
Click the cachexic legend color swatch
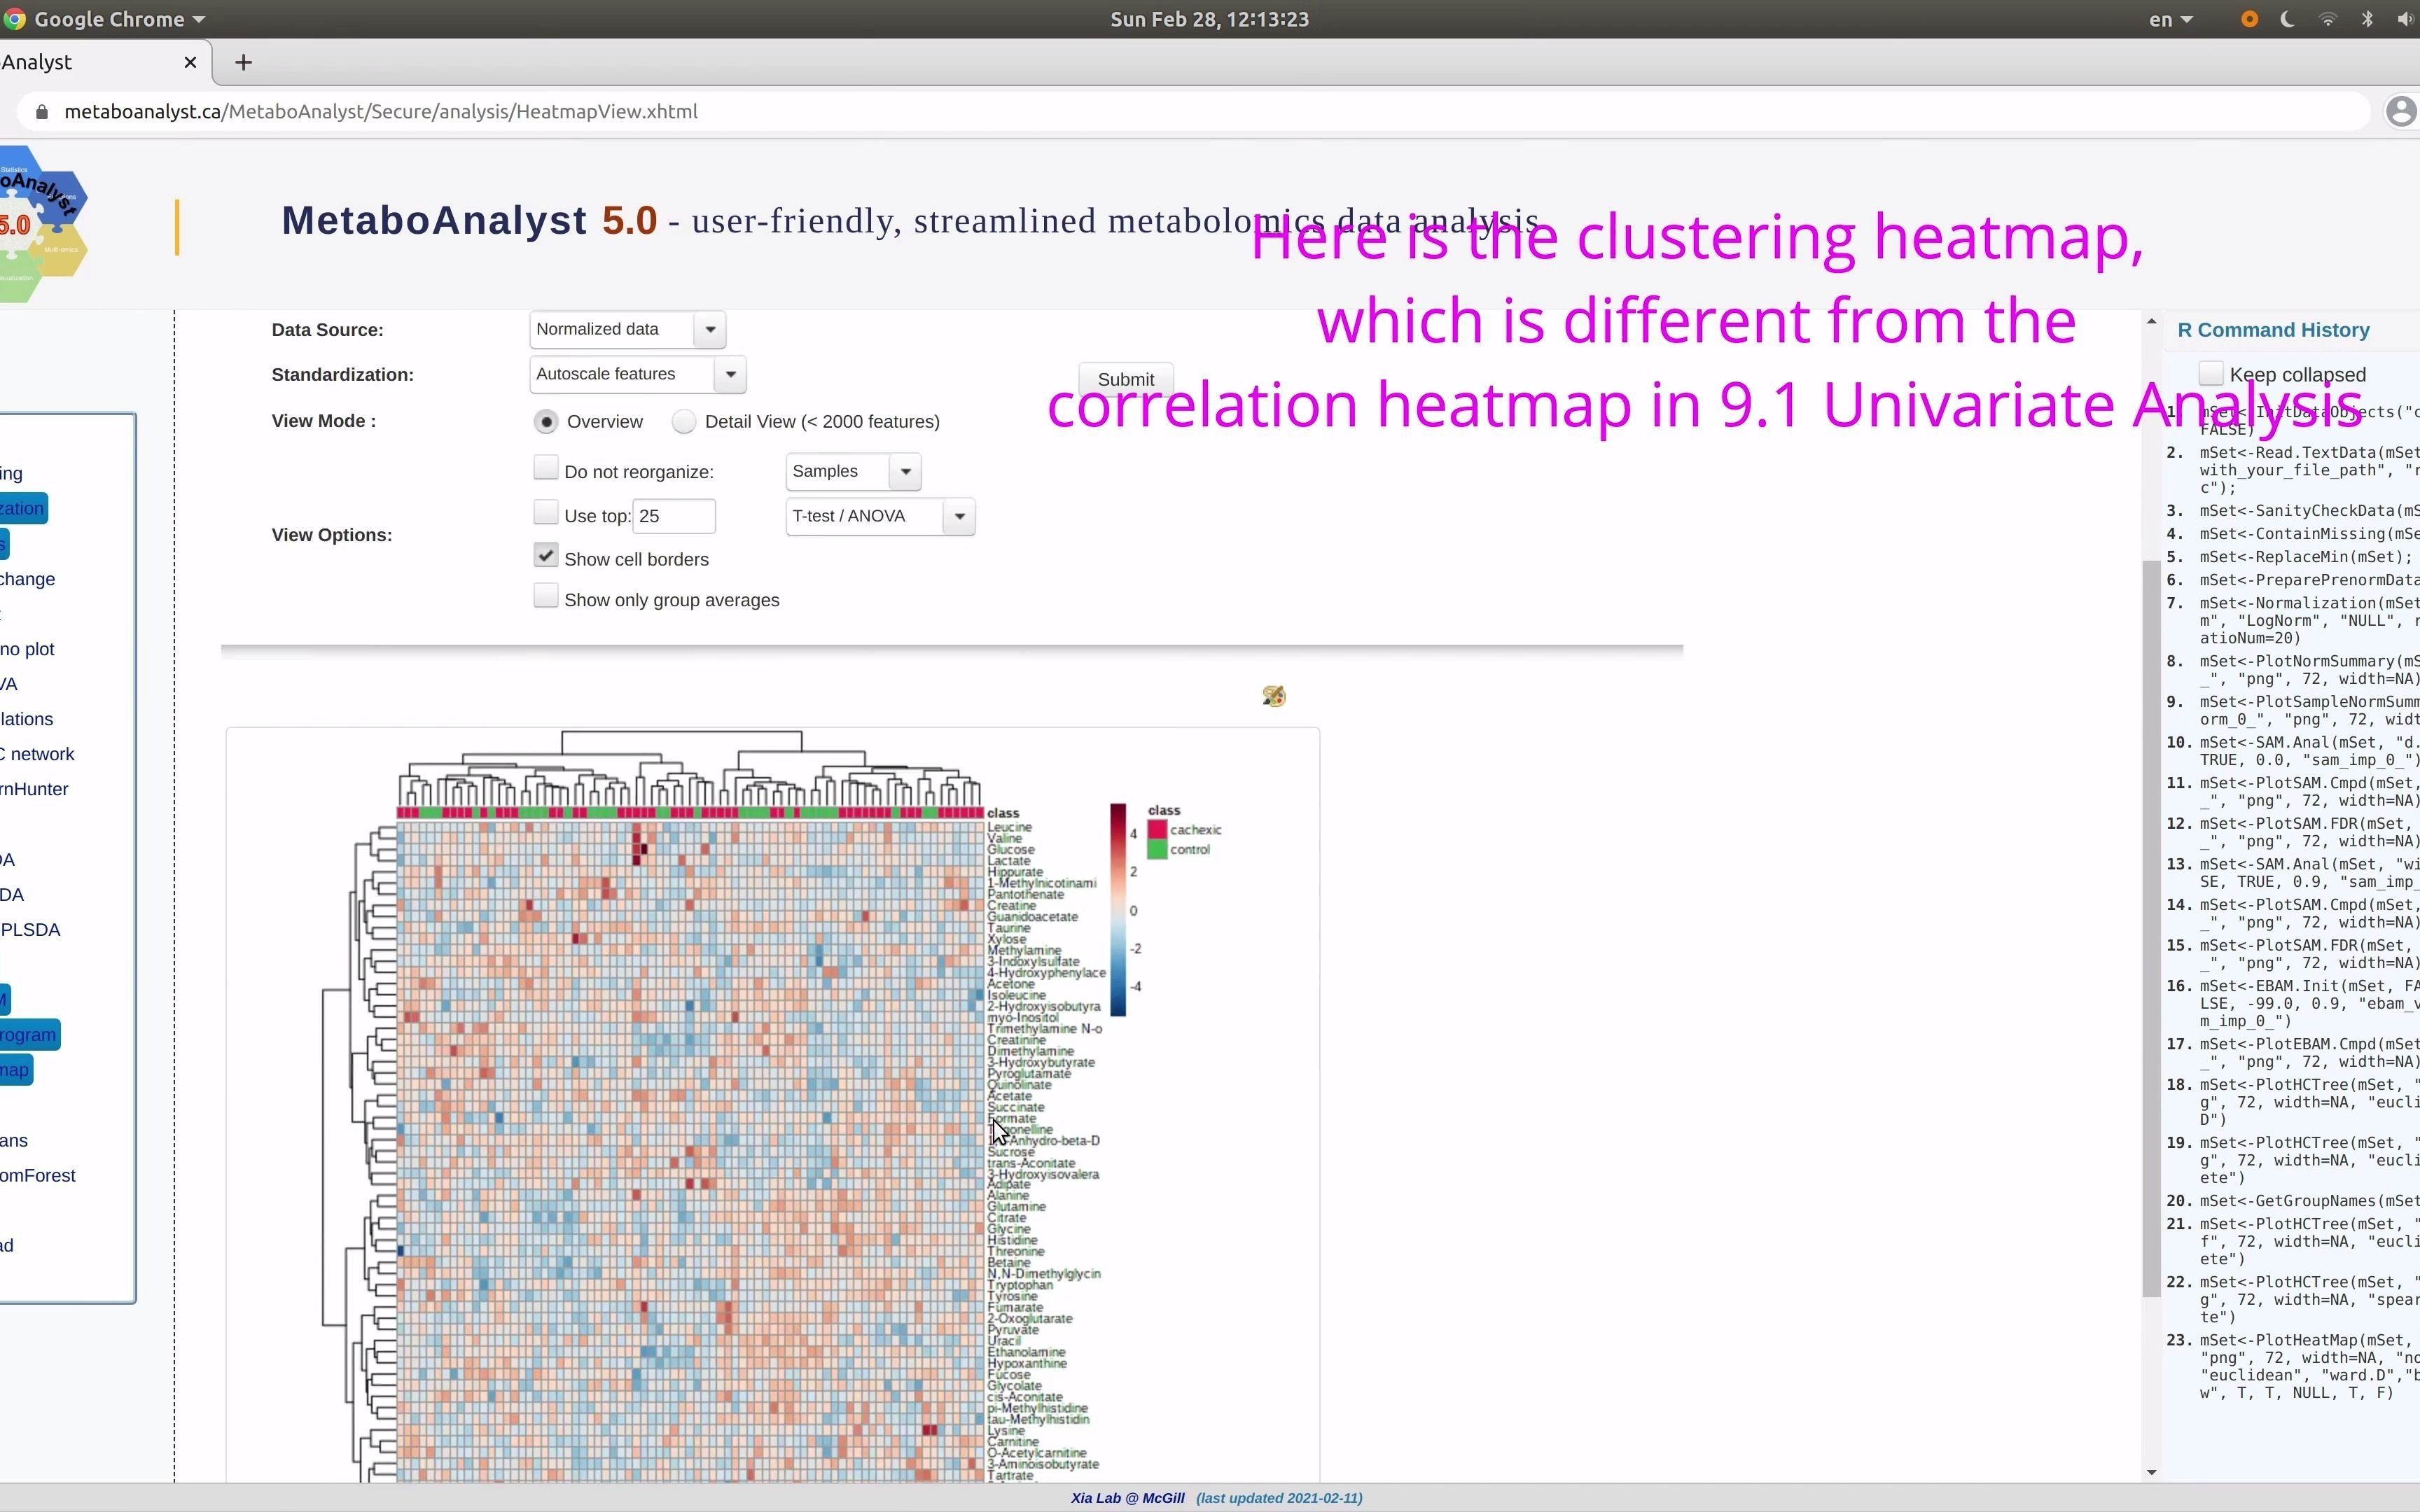pyautogui.click(x=1157, y=829)
